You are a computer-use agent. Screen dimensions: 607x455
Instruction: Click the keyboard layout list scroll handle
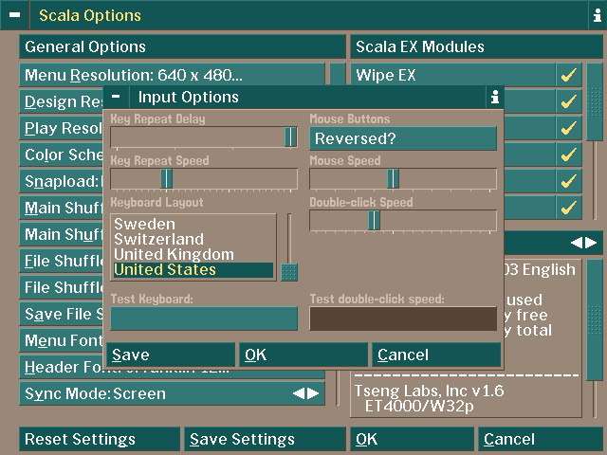click(x=289, y=271)
